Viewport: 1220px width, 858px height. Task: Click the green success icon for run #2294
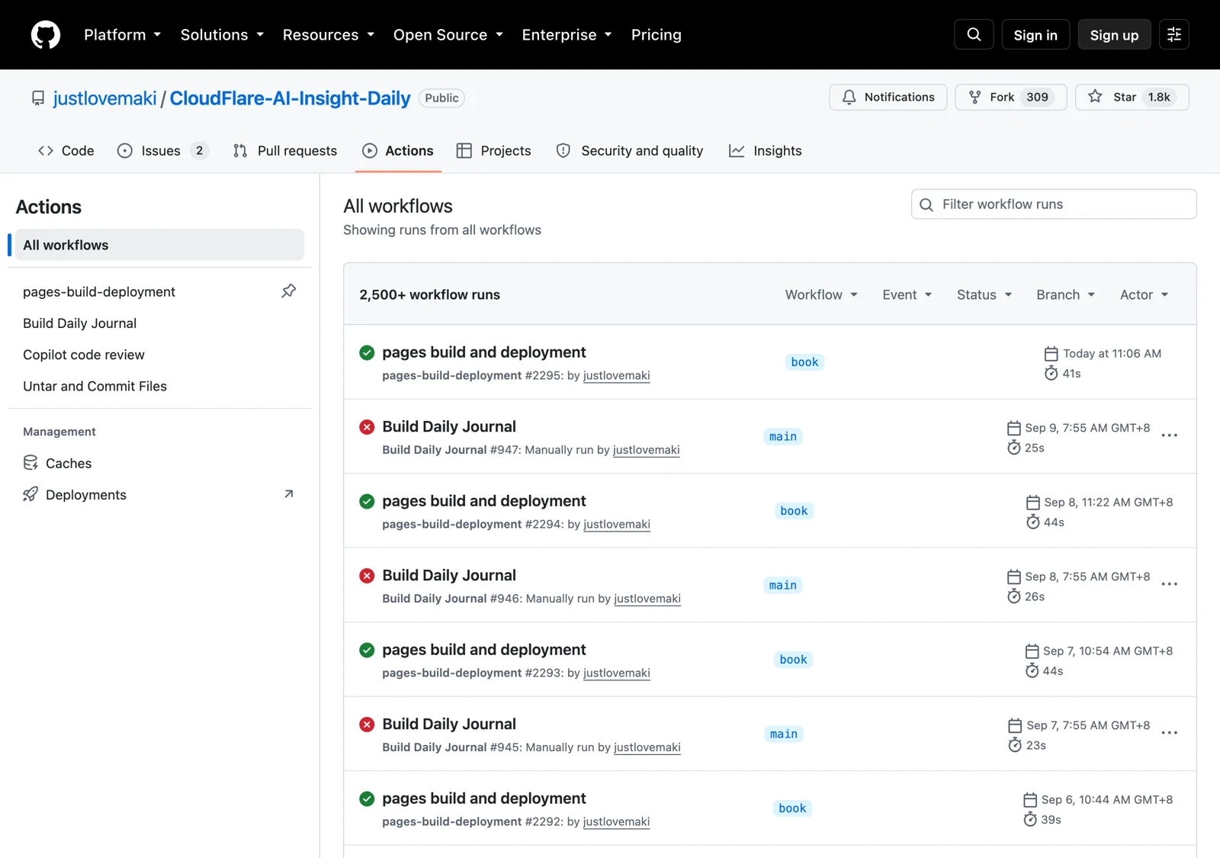[367, 501]
